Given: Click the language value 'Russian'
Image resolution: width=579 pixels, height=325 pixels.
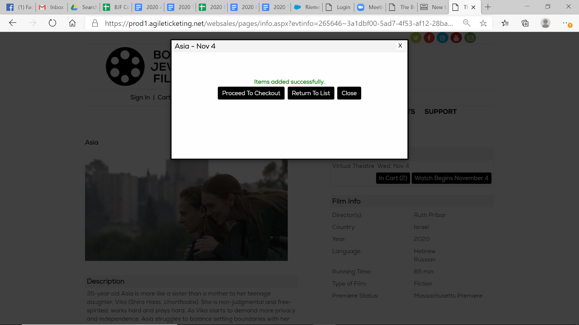Looking at the screenshot, I should click(425, 260).
